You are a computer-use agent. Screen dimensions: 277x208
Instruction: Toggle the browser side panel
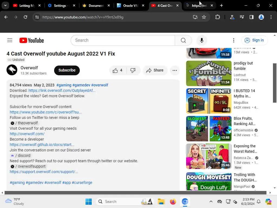[x=252, y=17]
